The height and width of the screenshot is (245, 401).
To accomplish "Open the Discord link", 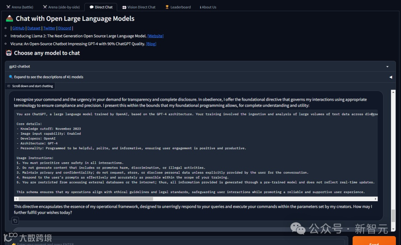I will [x=65, y=28].
